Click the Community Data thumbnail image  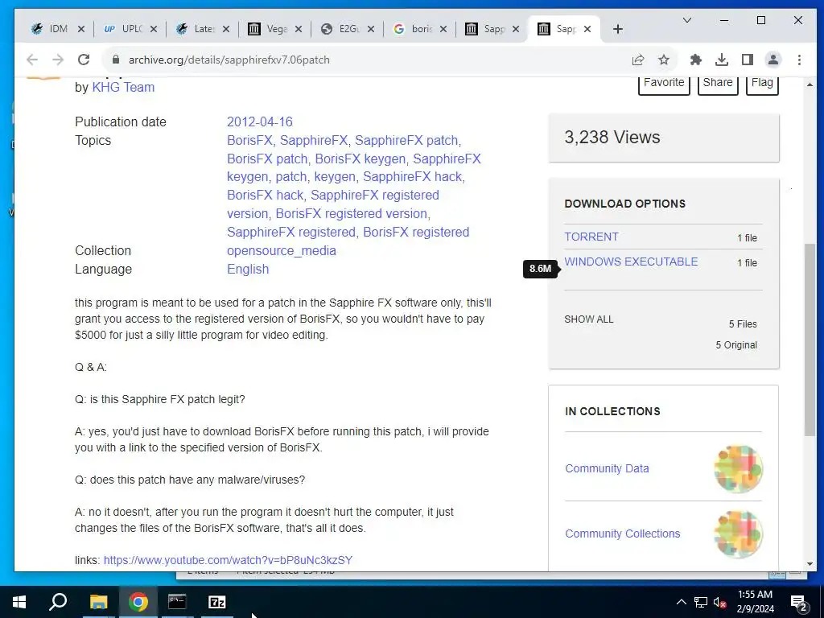[739, 469]
